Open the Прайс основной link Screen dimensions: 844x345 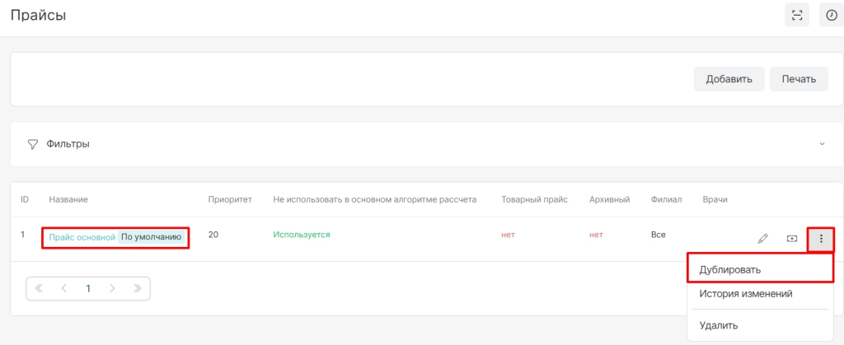(82, 237)
